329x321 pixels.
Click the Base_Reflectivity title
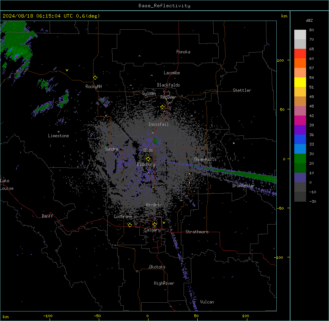pyautogui.click(x=164, y=6)
